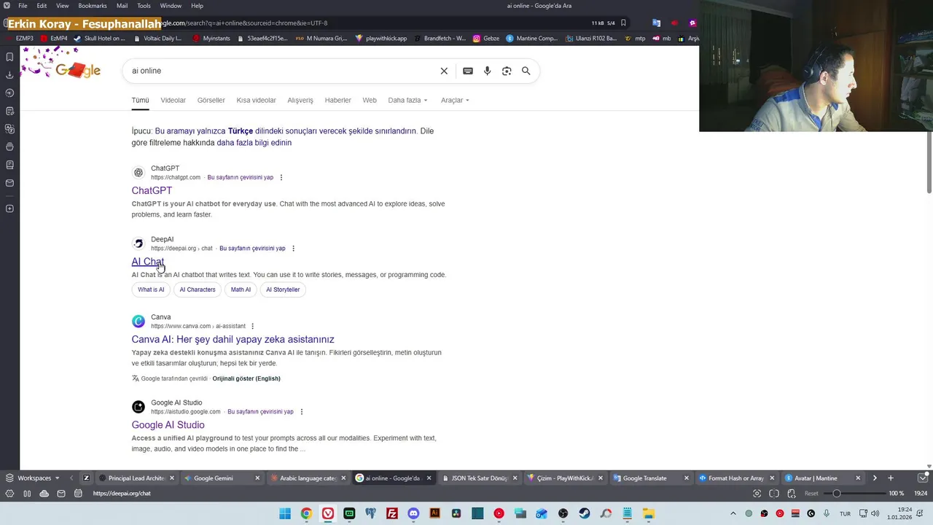Viewport: 933px width, 525px height.
Task: Click daha fazla bilgi edinin link
Action: coord(254,143)
